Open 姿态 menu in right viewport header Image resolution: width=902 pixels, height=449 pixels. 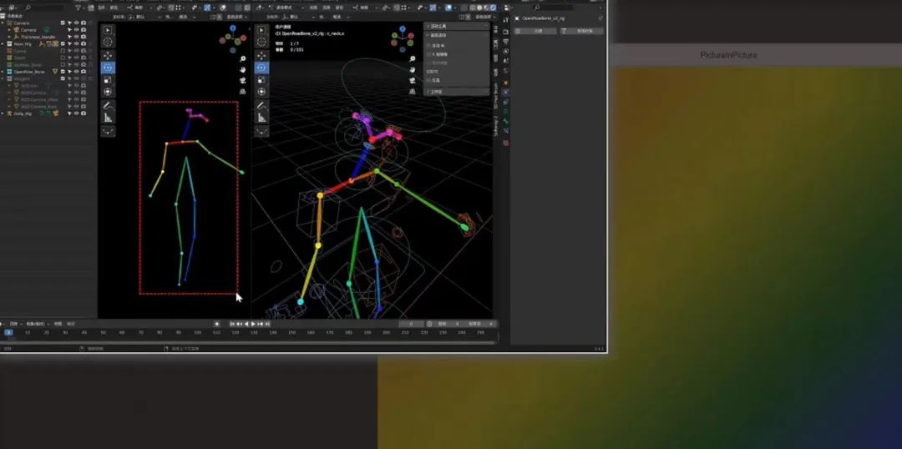pos(339,8)
